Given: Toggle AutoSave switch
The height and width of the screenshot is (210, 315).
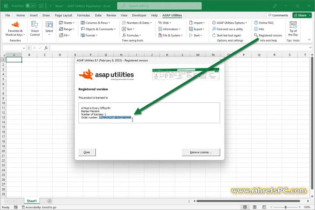Looking at the screenshot, I should click(x=31, y=6).
